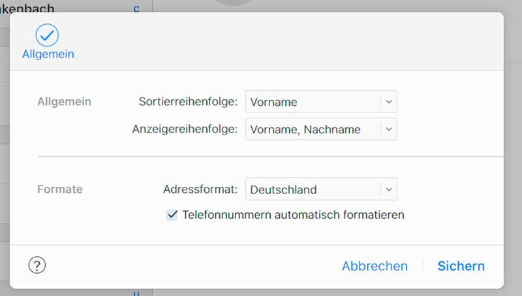Toggle Telefonnummern automatisch formatieren checkbox

tap(172, 215)
